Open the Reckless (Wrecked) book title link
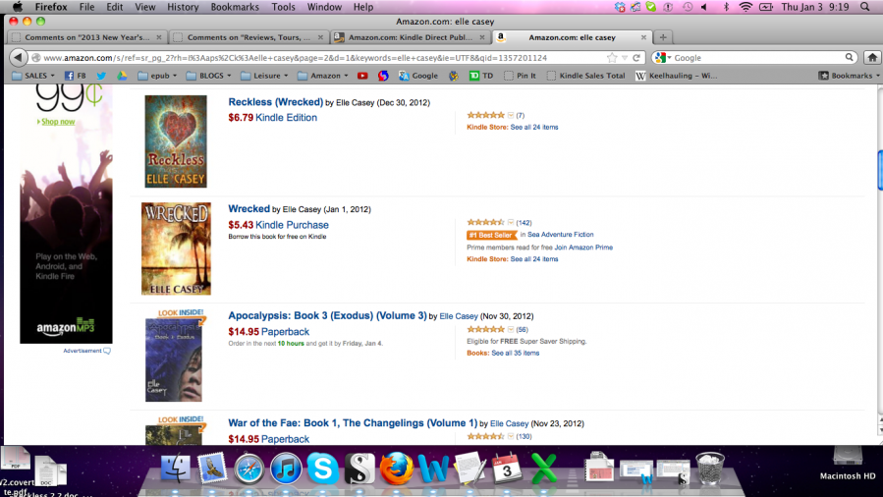The image size is (883, 497). pyautogui.click(x=275, y=102)
